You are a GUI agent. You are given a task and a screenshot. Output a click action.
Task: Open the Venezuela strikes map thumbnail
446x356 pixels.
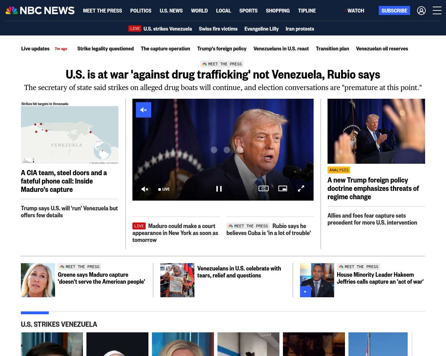(x=70, y=132)
